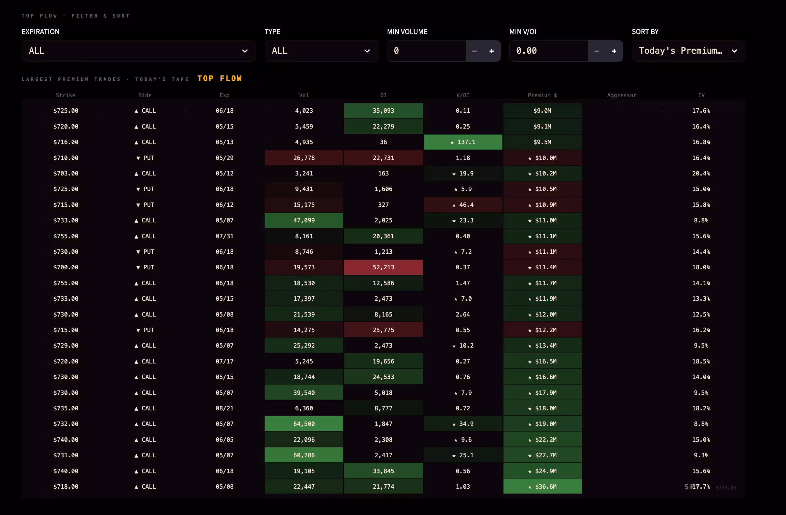Click into the Min V/OI input field
The image size is (786, 515).
[549, 51]
